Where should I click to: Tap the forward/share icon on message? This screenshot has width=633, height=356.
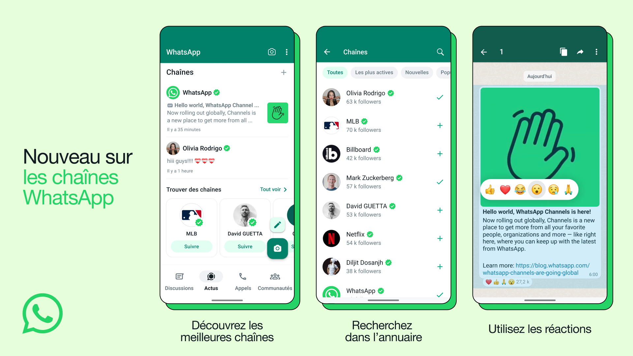pos(580,52)
